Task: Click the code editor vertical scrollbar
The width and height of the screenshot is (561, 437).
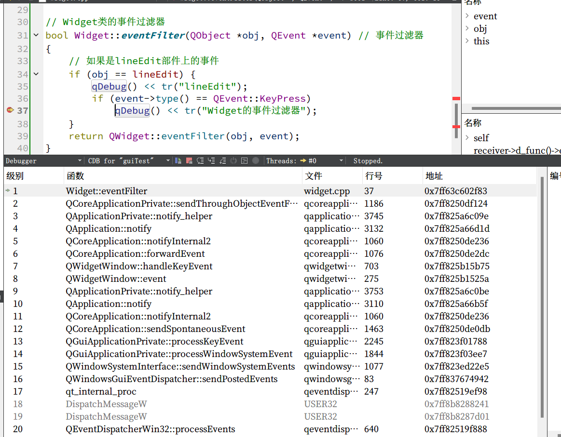Action: [456, 121]
